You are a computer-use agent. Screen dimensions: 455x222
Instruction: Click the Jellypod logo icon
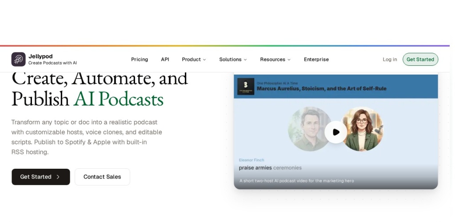[18, 59]
